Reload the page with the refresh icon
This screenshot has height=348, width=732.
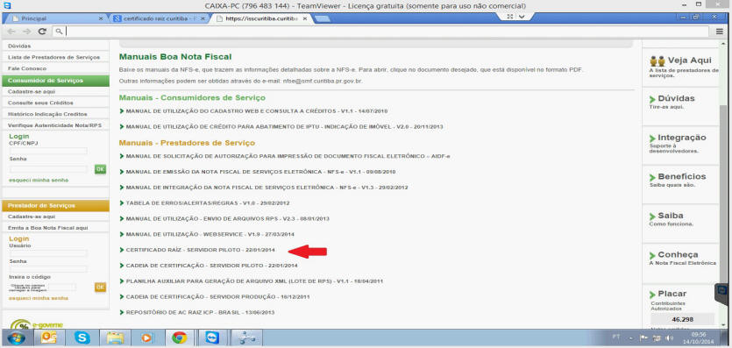tap(42, 32)
